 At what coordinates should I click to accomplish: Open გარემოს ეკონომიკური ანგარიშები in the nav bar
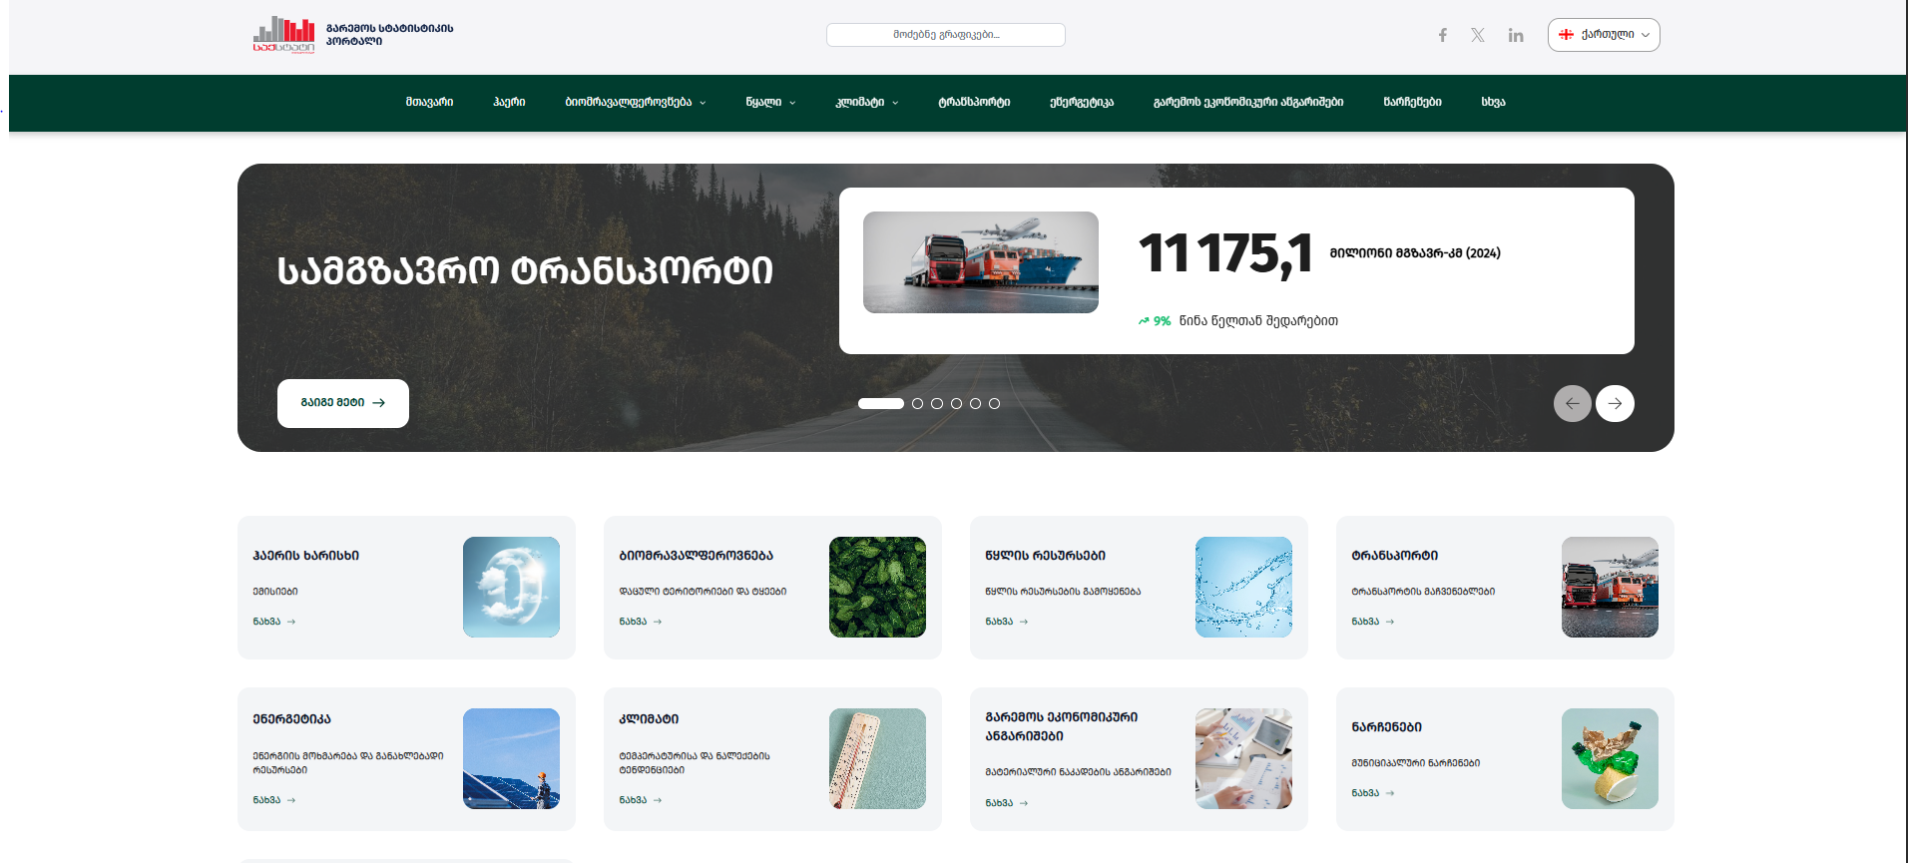coord(1248,103)
